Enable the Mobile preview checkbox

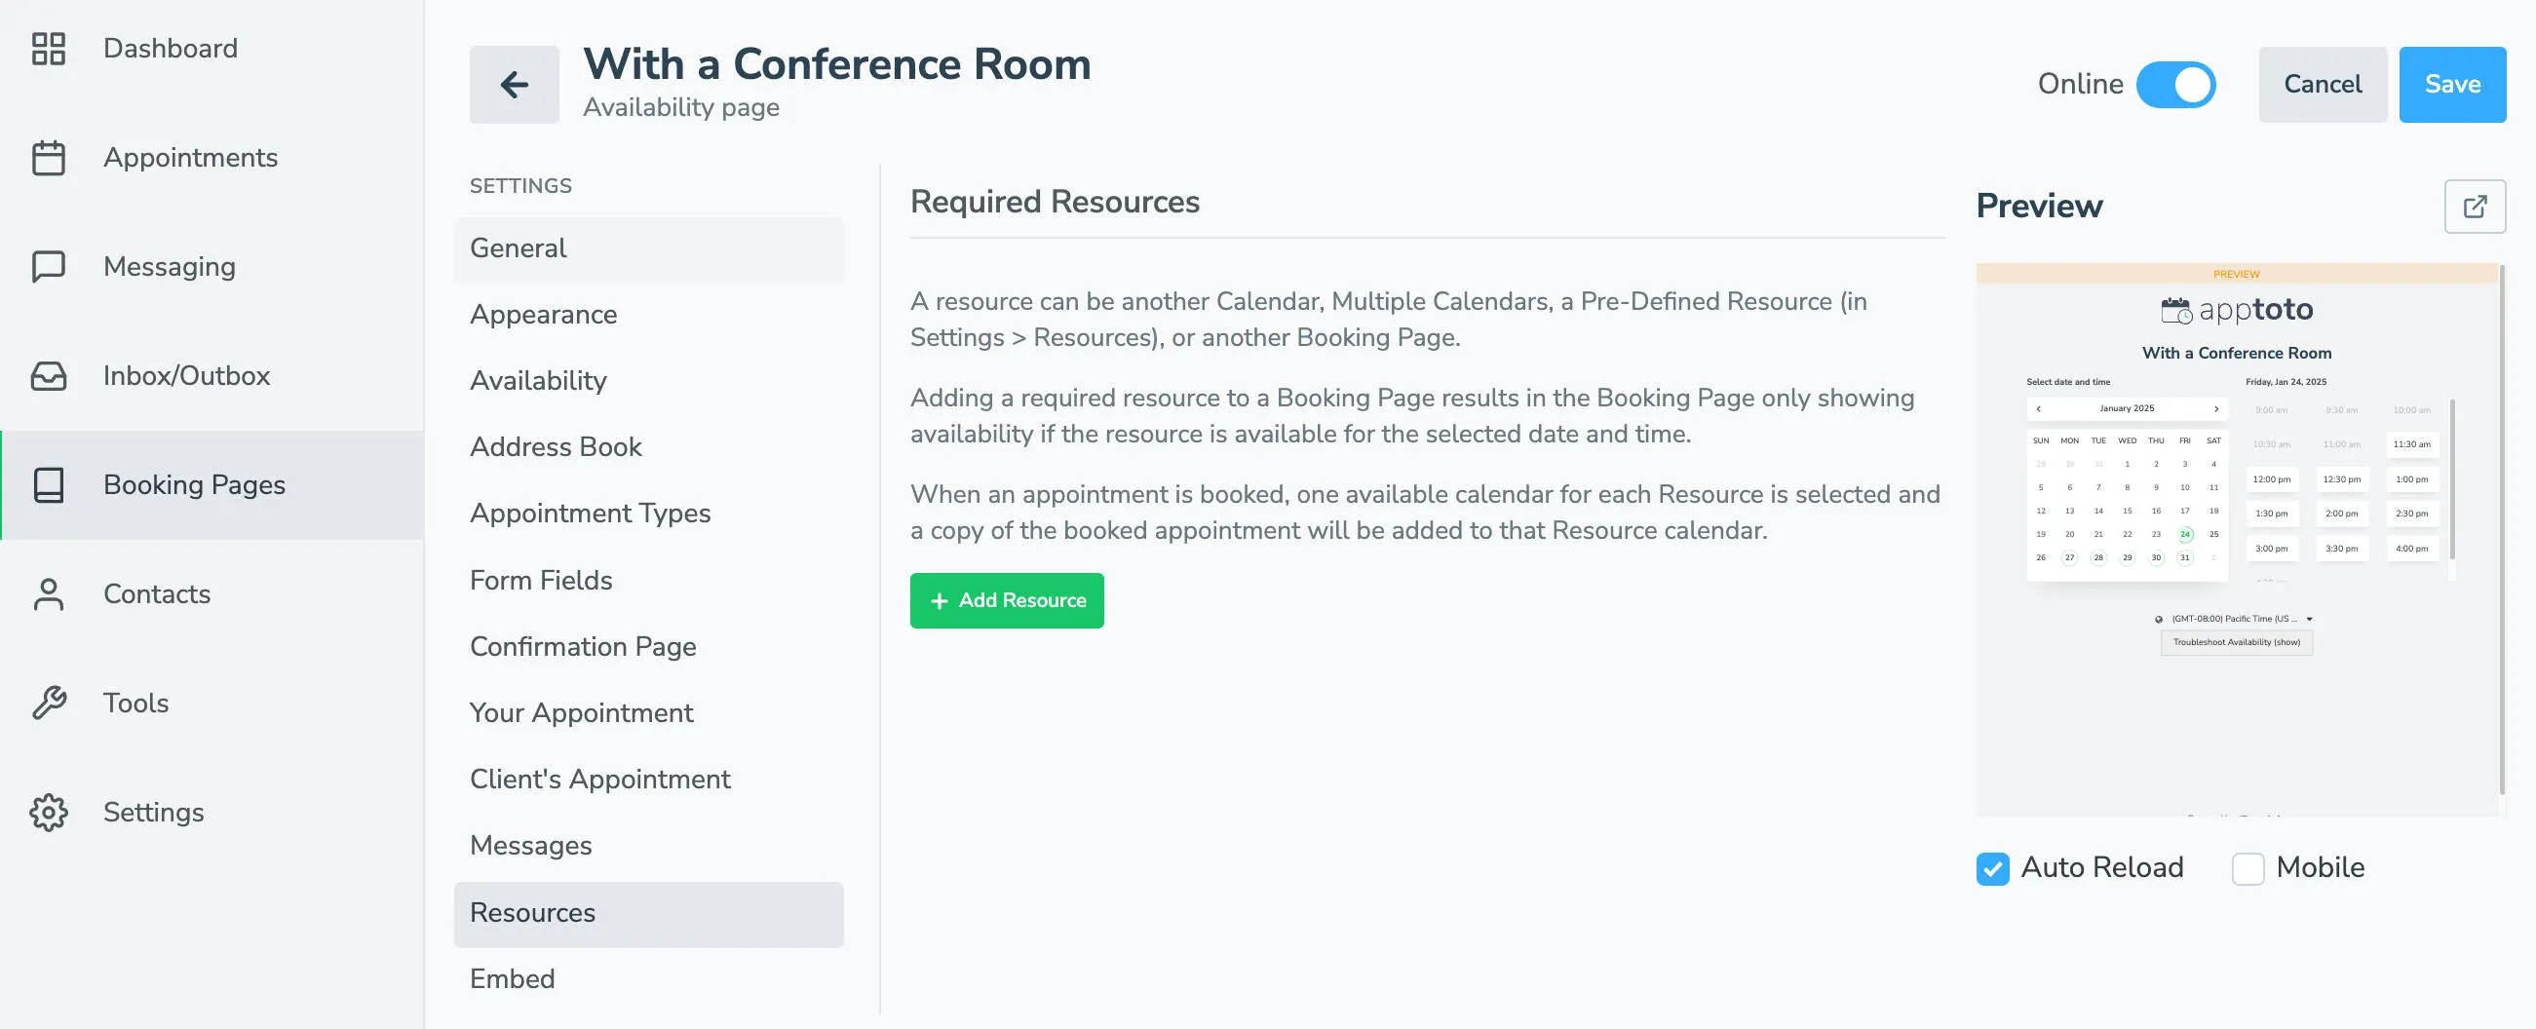(x=2248, y=868)
